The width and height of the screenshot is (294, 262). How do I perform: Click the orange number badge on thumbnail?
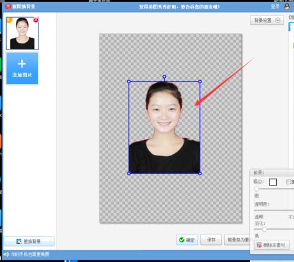click(9, 20)
